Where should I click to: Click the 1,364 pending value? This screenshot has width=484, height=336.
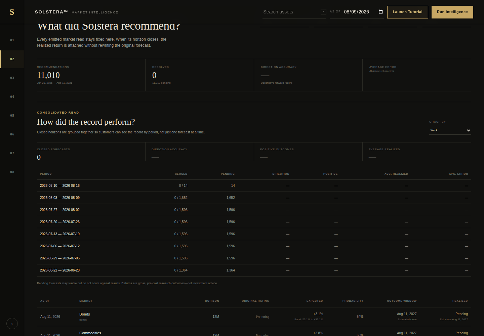tap(231, 270)
